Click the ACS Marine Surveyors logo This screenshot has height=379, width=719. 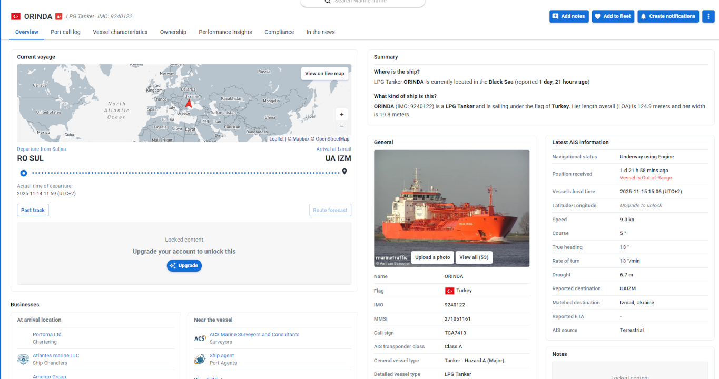[200, 338]
